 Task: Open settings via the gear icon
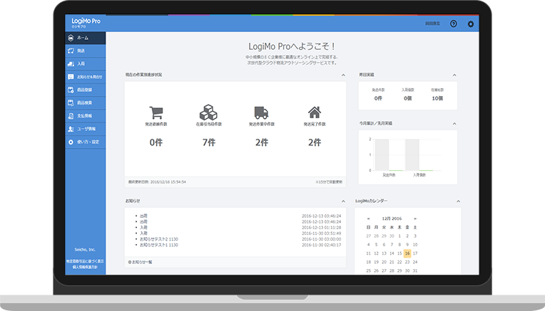470,24
